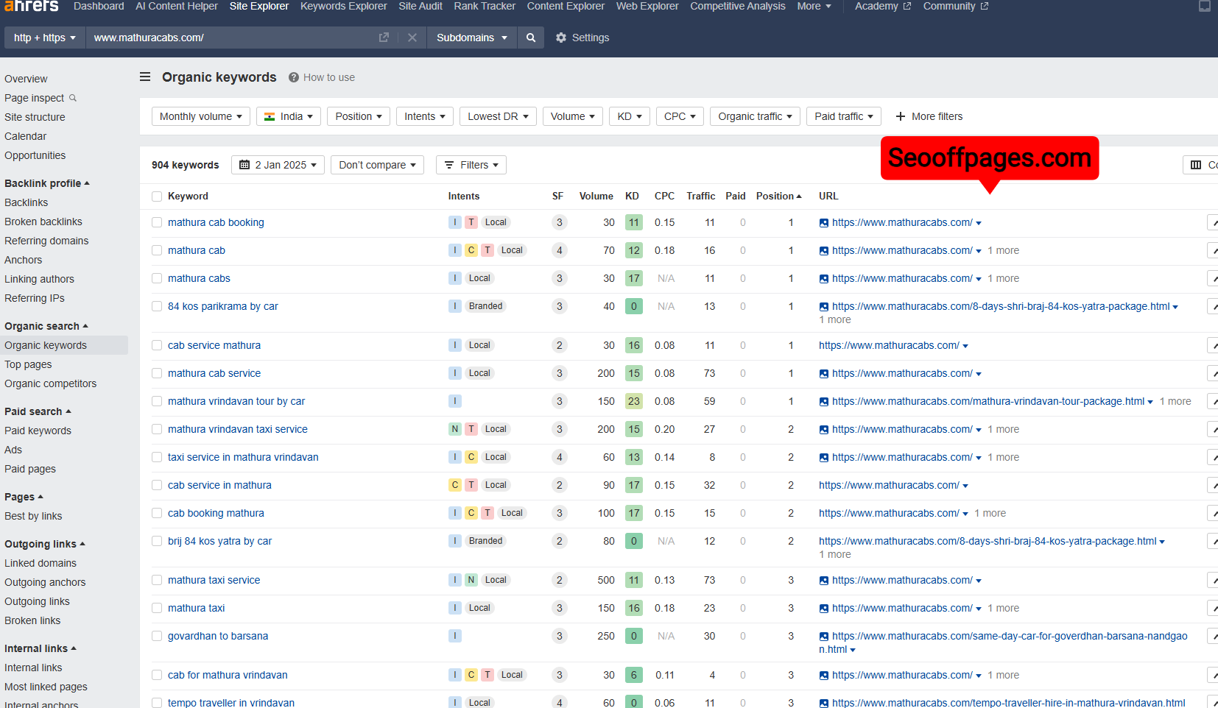
Task: Switch to Keywords Explorer tab
Action: click(x=343, y=7)
